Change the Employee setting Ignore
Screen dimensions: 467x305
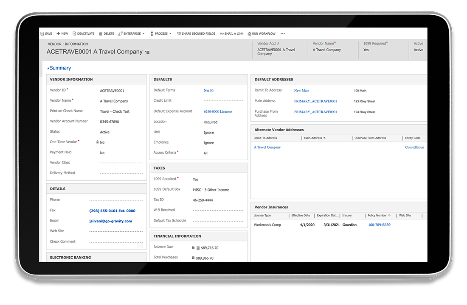pyautogui.click(x=209, y=143)
